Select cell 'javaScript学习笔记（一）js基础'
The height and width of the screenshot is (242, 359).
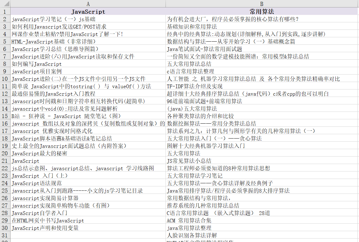coord(88,19)
